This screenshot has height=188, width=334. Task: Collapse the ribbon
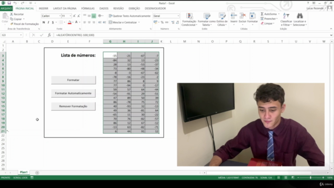pos(331,29)
